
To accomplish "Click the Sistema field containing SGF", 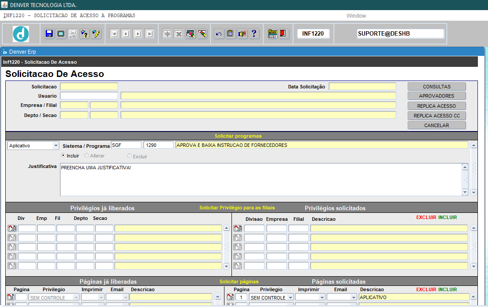I will [x=126, y=145].
